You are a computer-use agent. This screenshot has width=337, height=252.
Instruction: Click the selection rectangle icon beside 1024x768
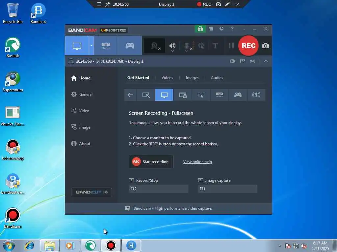point(71,61)
